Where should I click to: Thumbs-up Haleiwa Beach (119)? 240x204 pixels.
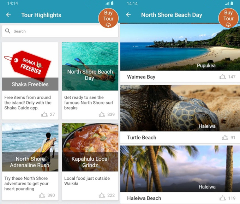click(x=223, y=198)
